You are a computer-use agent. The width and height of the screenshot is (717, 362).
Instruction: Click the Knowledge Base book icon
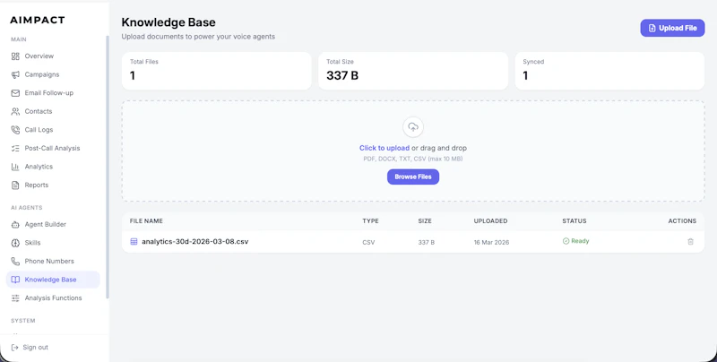(15, 280)
